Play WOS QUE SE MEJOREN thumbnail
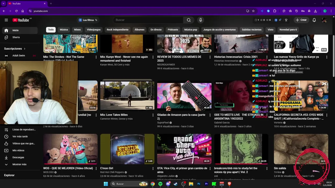The height and width of the screenshot is (188, 335). coord(70,149)
